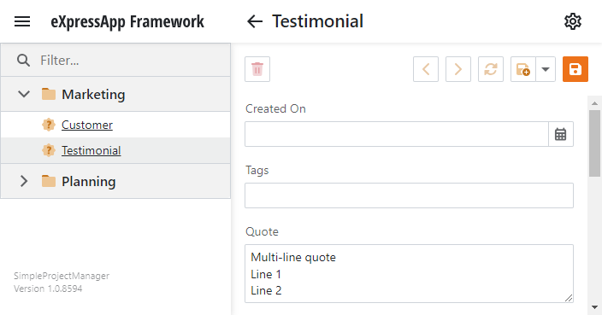This screenshot has width=602, height=315.
Task: Open the New button dropdown arrow
Action: coord(546,69)
